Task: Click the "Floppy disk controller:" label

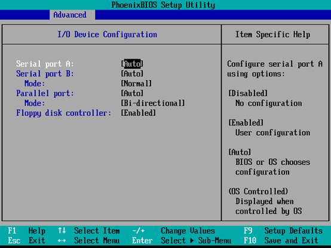Action: [63, 113]
